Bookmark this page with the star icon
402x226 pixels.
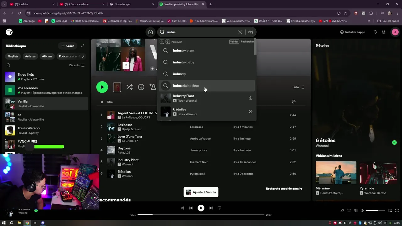coord(345,13)
